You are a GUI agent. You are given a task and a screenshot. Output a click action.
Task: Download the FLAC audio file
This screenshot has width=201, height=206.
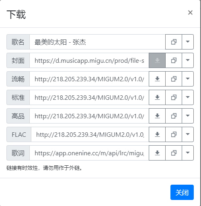coord(157,134)
